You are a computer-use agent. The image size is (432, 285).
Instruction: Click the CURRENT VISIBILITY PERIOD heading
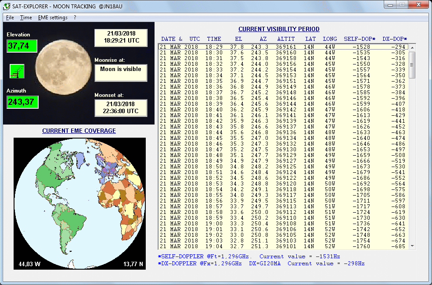coord(279,29)
